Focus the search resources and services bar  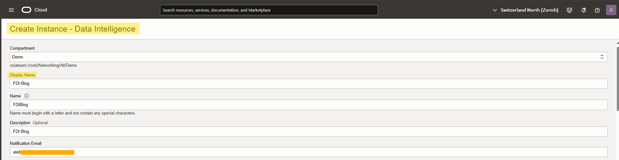pyautogui.click(x=269, y=10)
